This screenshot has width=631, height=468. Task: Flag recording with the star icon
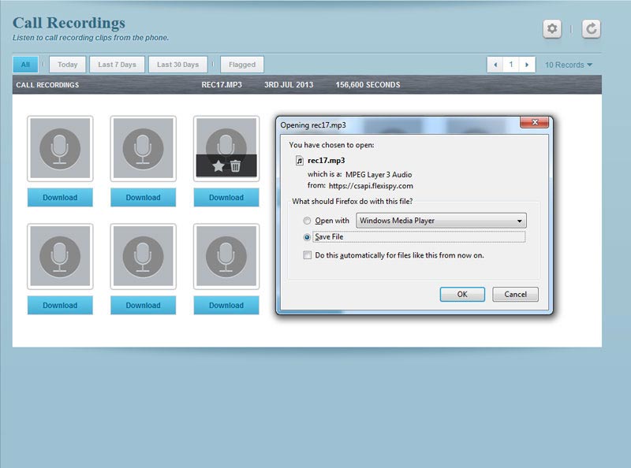point(218,166)
